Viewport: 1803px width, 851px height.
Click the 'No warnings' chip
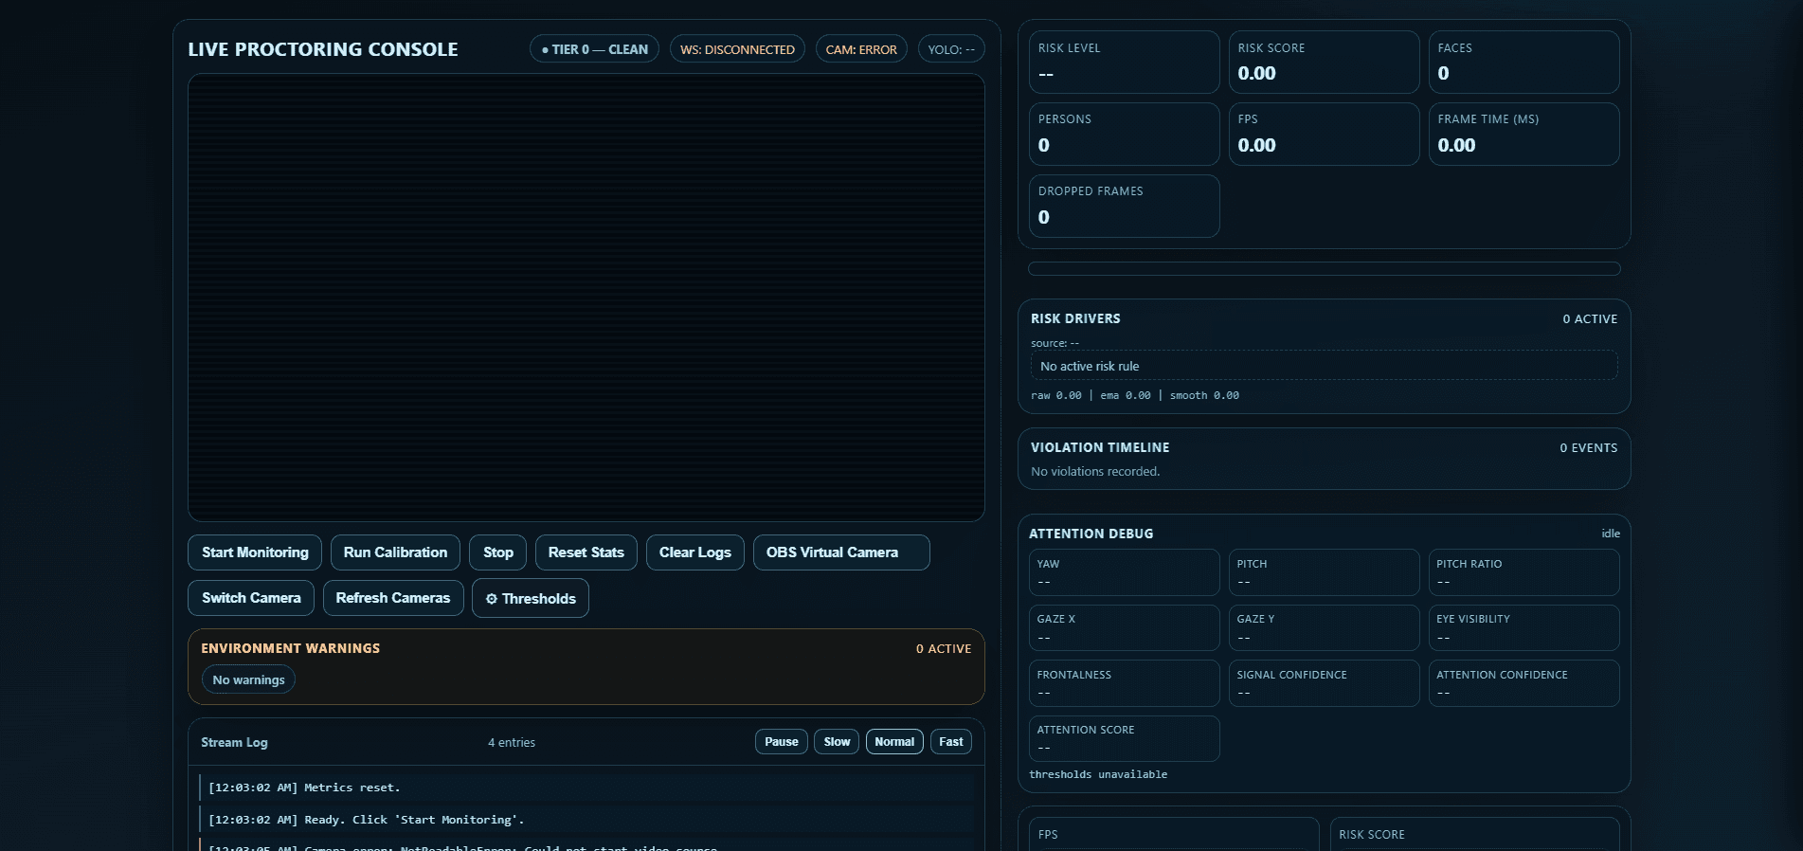pyautogui.click(x=248, y=679)
